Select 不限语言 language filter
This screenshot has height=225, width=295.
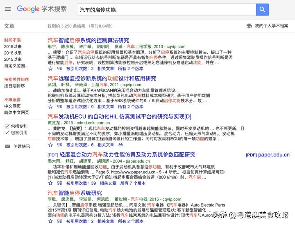tap(12, 100)
